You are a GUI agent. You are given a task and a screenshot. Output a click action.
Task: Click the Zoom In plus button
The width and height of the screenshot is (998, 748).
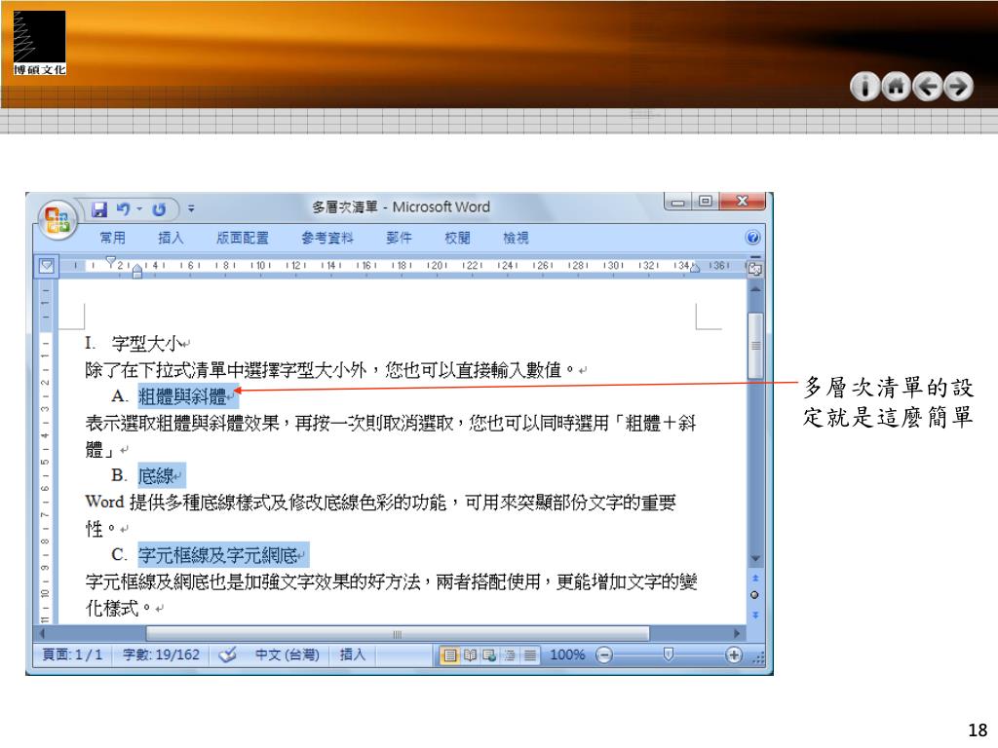pyautogui.click(x=733, y=654)
